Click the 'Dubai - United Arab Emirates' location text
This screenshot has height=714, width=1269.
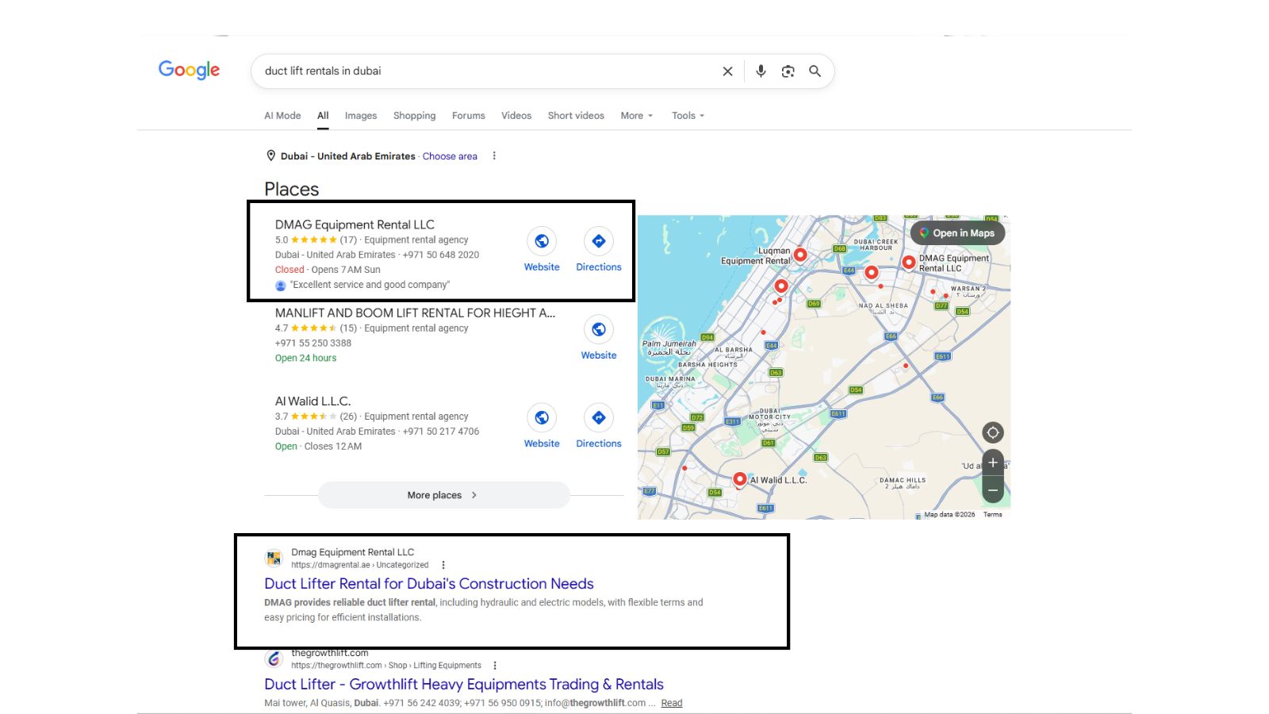pyautogui.click(x=347, y=156)
